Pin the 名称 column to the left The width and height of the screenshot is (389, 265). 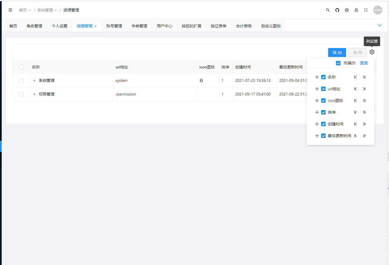(355, 77)
